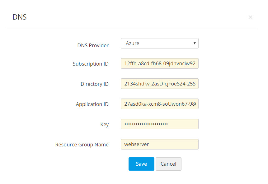
Task: Click the blank dialog area right of Cancel
Action: 218,164
